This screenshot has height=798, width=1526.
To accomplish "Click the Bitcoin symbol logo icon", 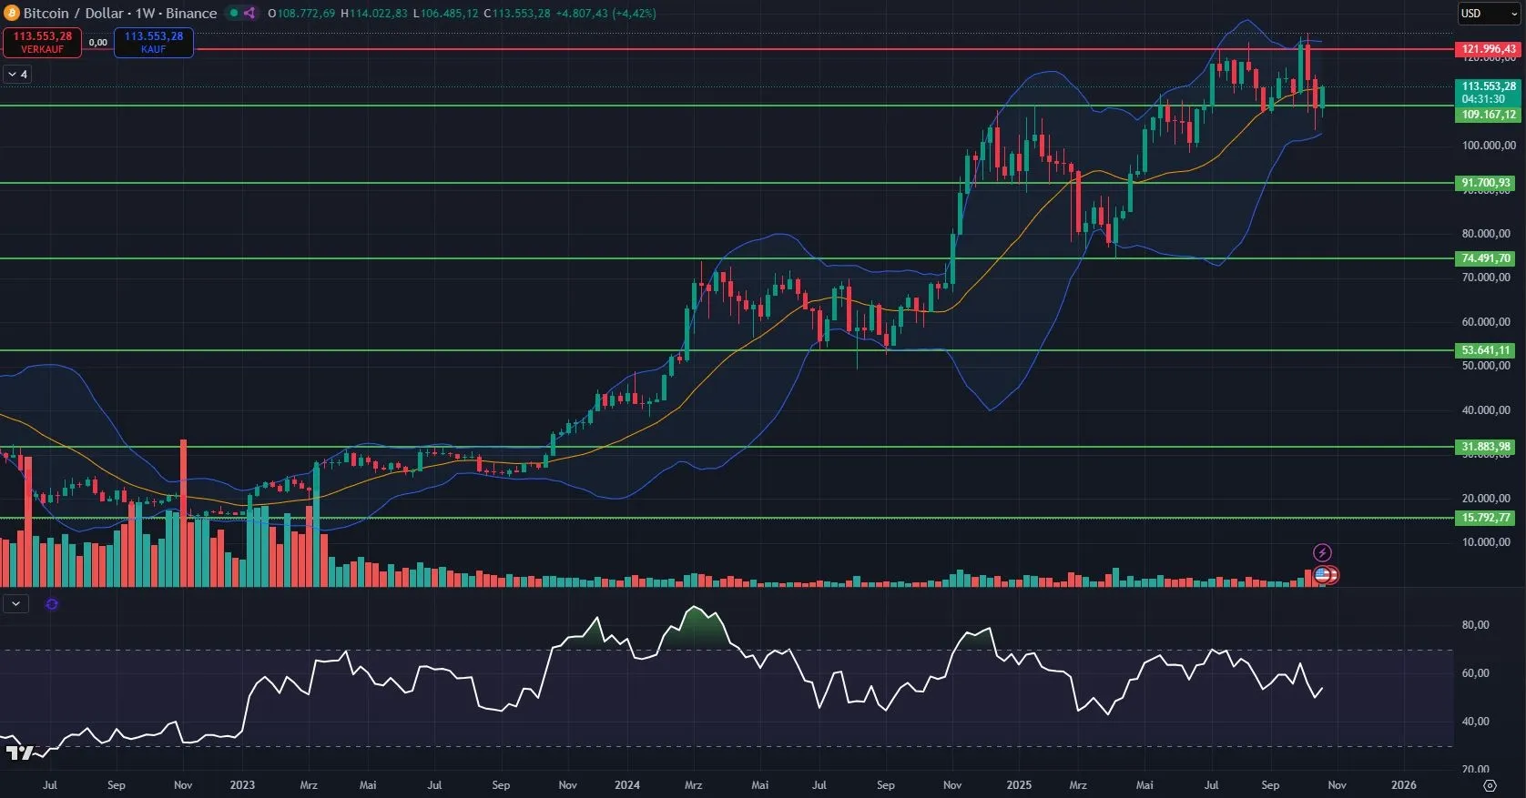I will 12,13.
